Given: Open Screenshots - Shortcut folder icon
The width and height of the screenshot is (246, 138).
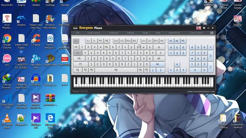Looking at the screenshot, I should tap(238, 121).
